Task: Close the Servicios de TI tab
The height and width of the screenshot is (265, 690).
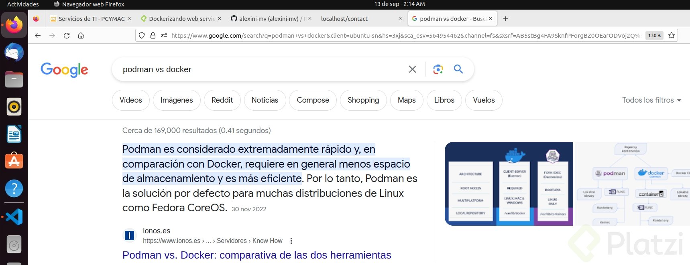Action: pos(129,18)
